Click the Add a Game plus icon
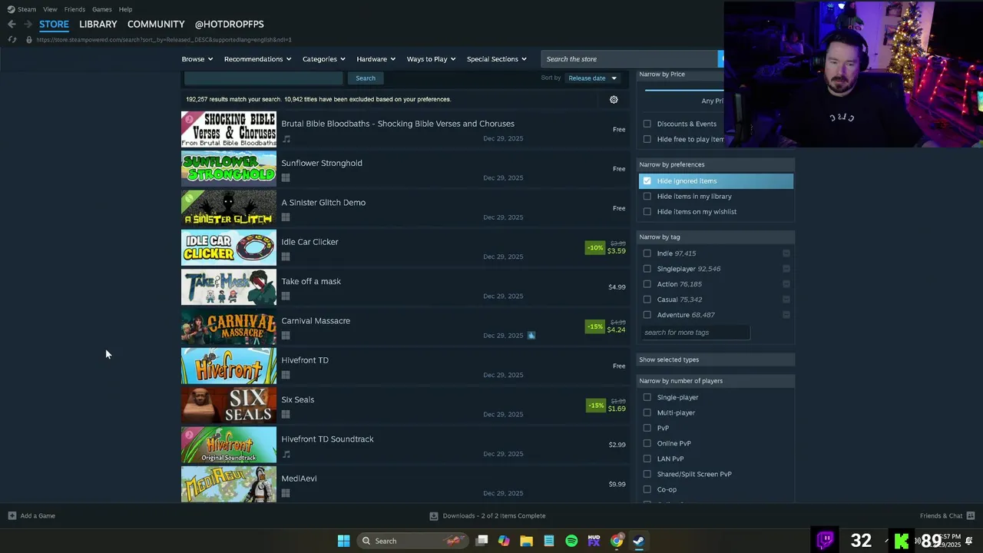Screen dimensions: 983x553 pyautogui.click(x=12, y=515)
